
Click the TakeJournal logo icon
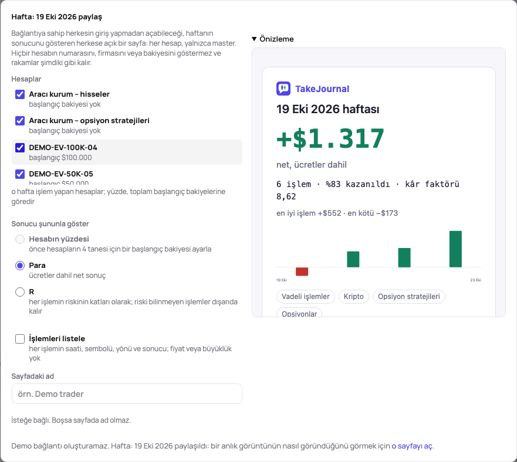[283, 89]
